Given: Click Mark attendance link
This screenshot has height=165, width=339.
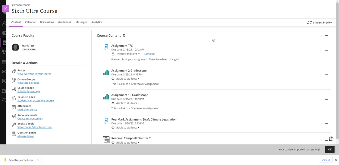Looking at the screenshot, I should click(x=27, y=110).
